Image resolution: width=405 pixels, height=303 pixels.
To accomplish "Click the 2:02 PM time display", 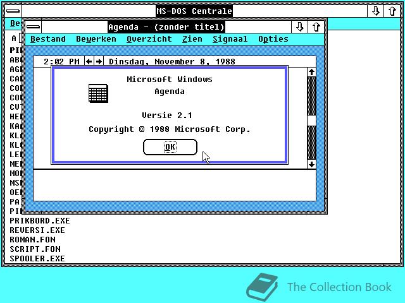I will [x=61, y=62].
